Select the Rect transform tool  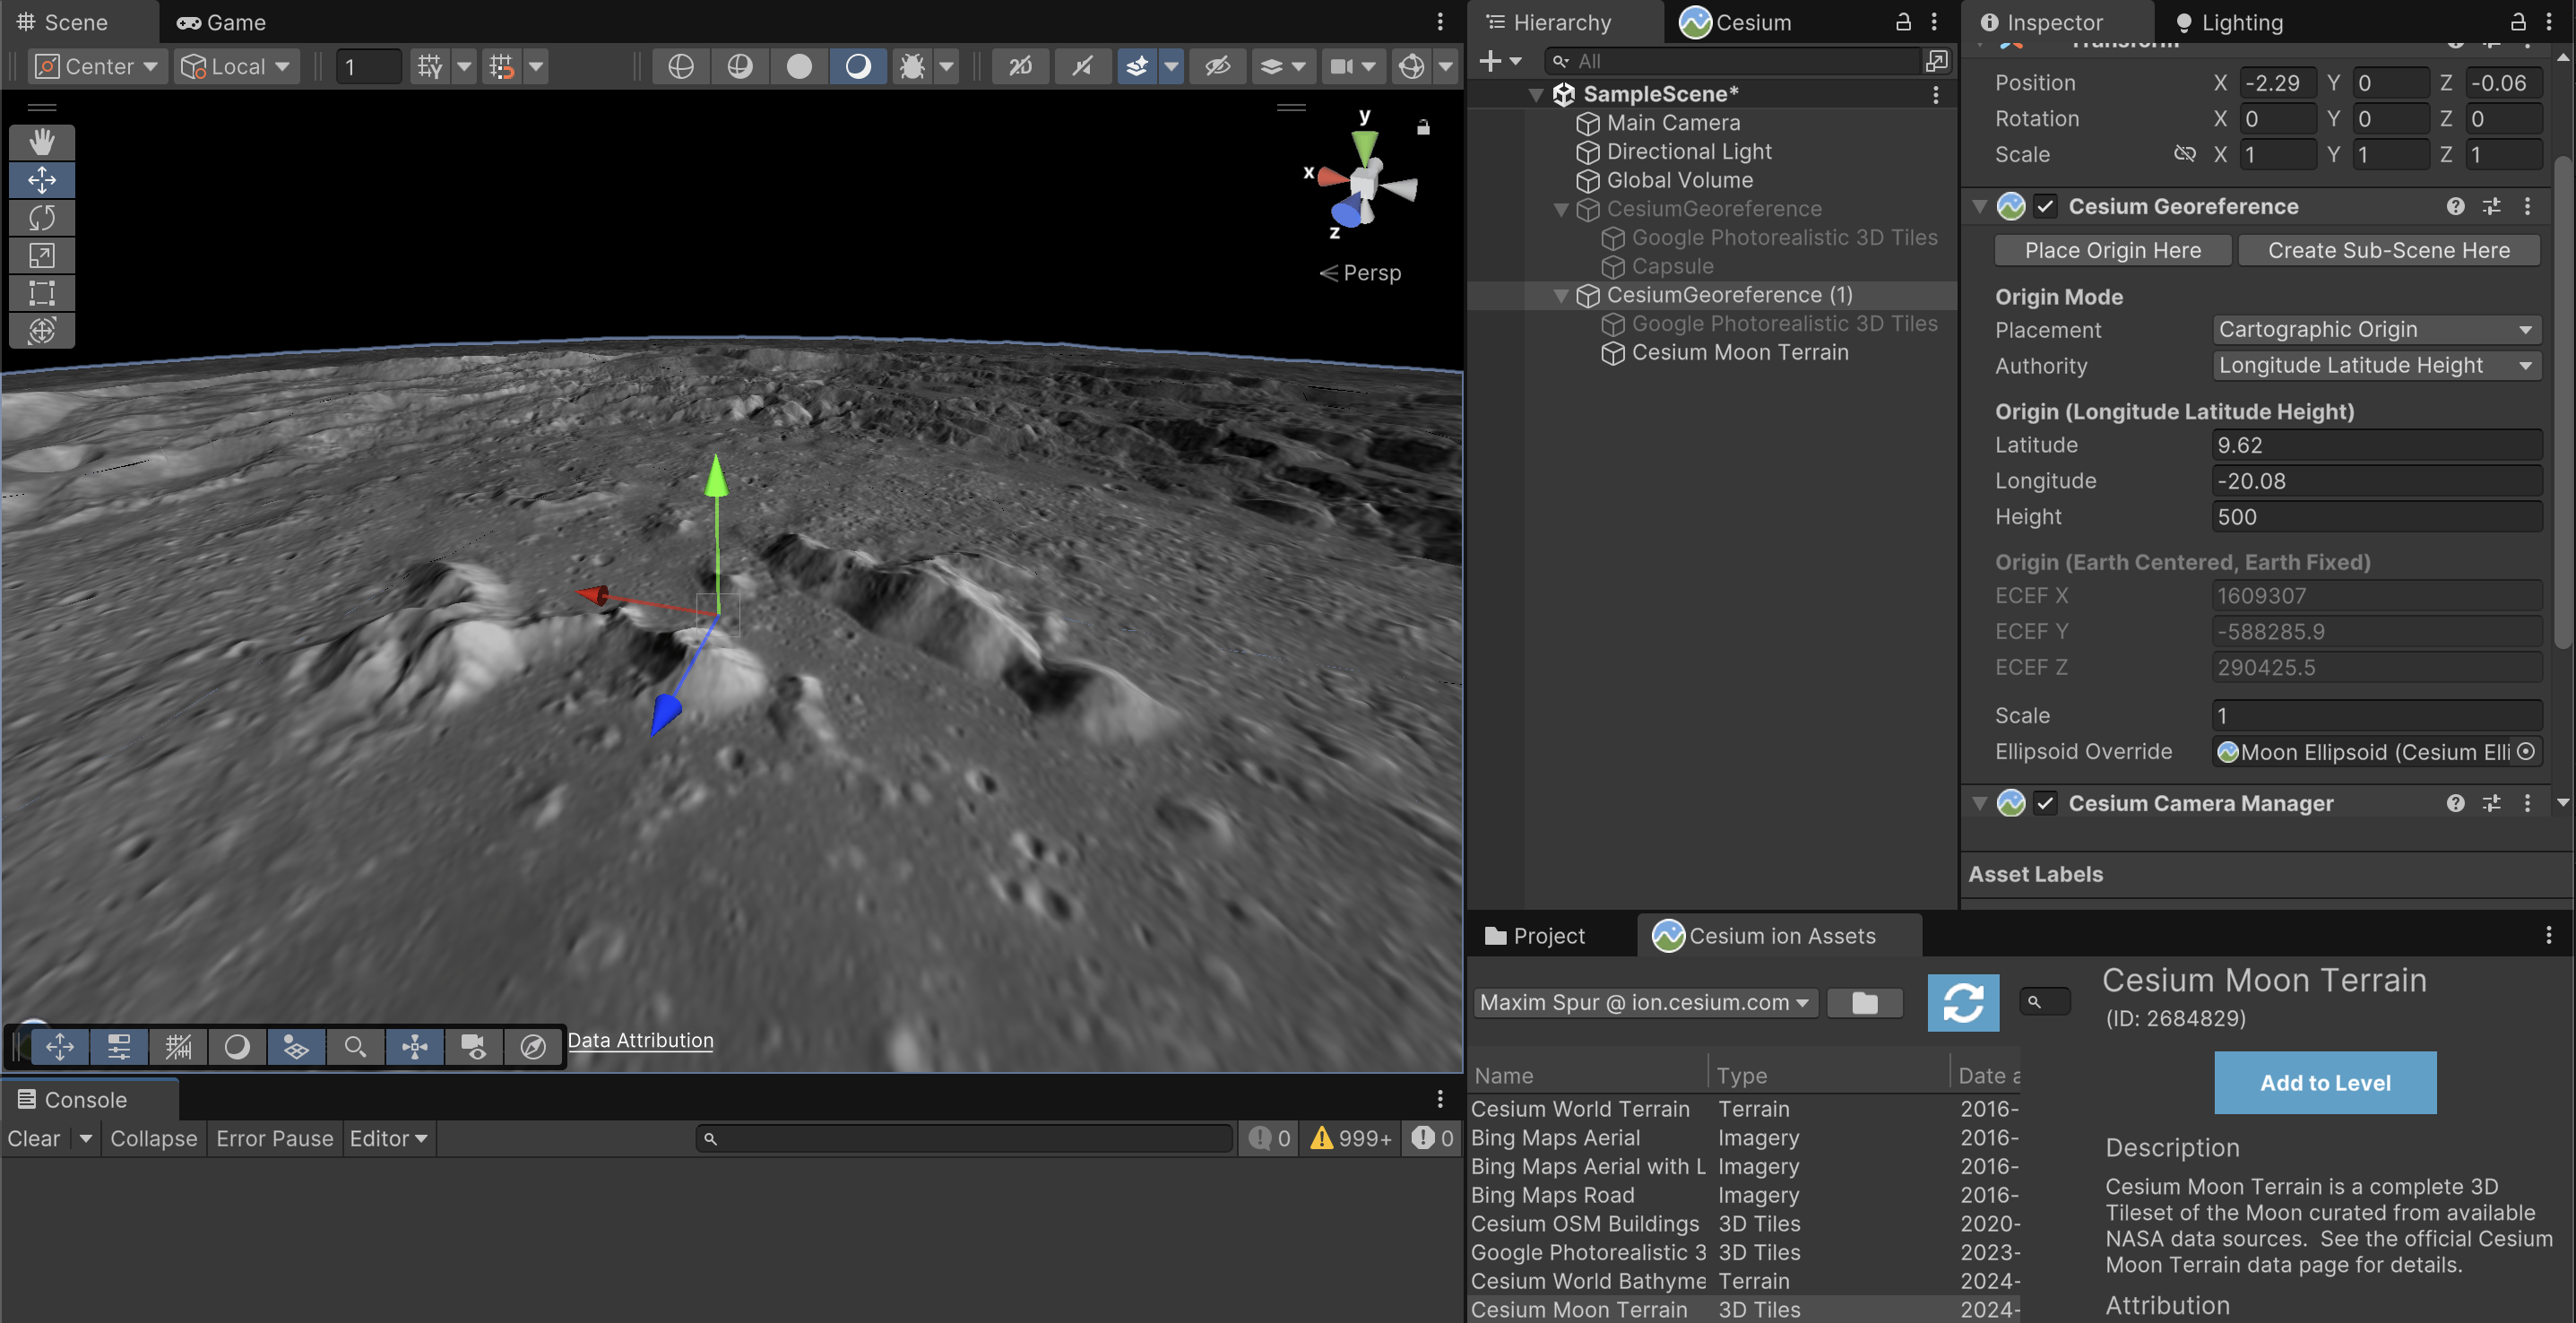42,293
